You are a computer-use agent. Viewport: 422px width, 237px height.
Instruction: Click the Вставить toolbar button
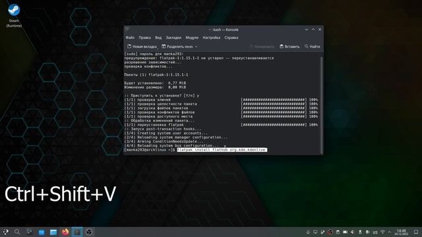pos(289,47)
